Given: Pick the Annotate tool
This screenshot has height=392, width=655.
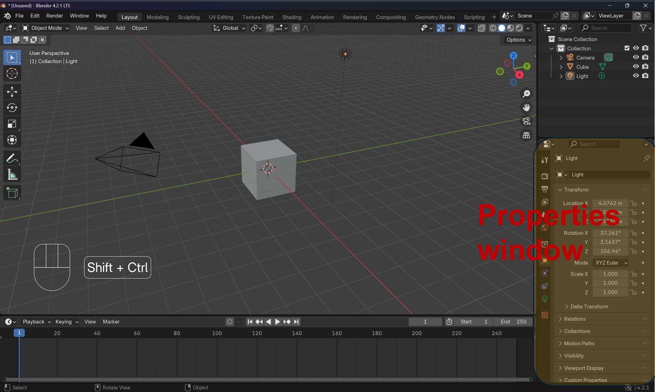Looking at the screenshot, I should pyautogui.click(x=12, y=158).
